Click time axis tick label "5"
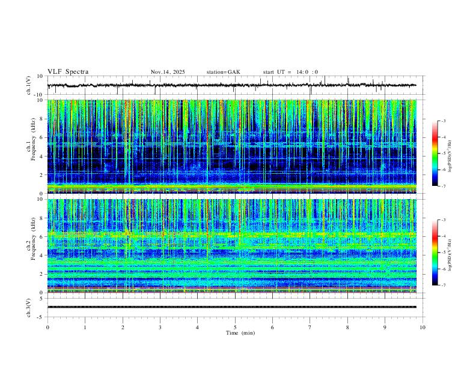Viewport: 476px width, 367px height. pyautogui.click(x=235, y=327)
